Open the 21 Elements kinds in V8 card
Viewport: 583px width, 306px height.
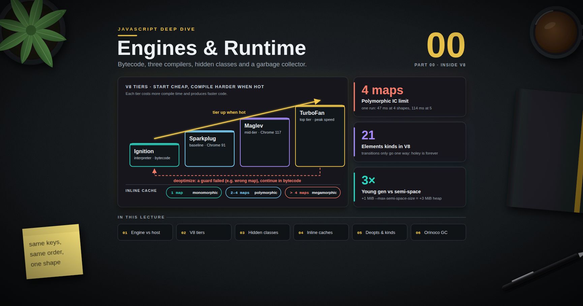point(410,142)
